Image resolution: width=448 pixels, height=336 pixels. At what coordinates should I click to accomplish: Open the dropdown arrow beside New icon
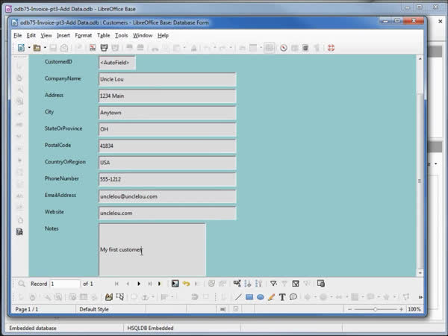[x=29, y=48]
